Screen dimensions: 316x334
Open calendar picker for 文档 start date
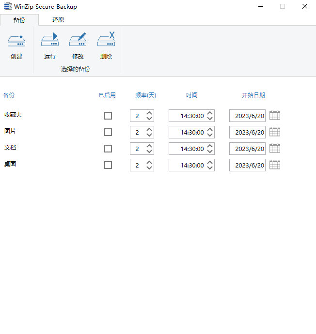pyautogui.click(x=275, y=149)
